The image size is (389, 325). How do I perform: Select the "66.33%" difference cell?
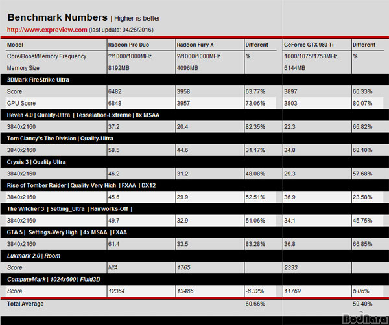[362, 91]
